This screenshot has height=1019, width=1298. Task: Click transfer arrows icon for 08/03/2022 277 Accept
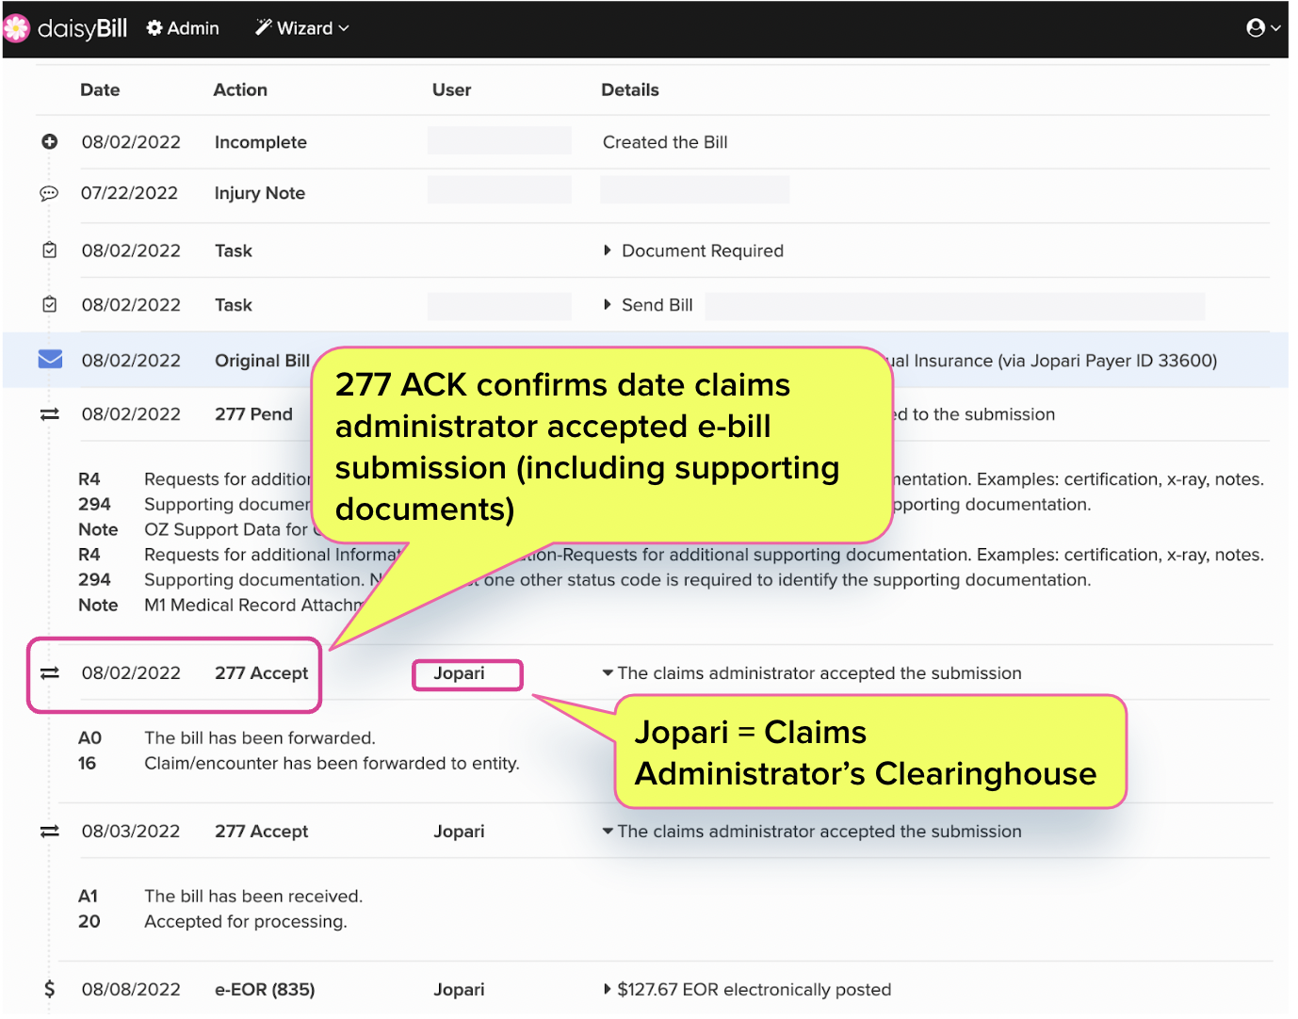coord(50,832)
